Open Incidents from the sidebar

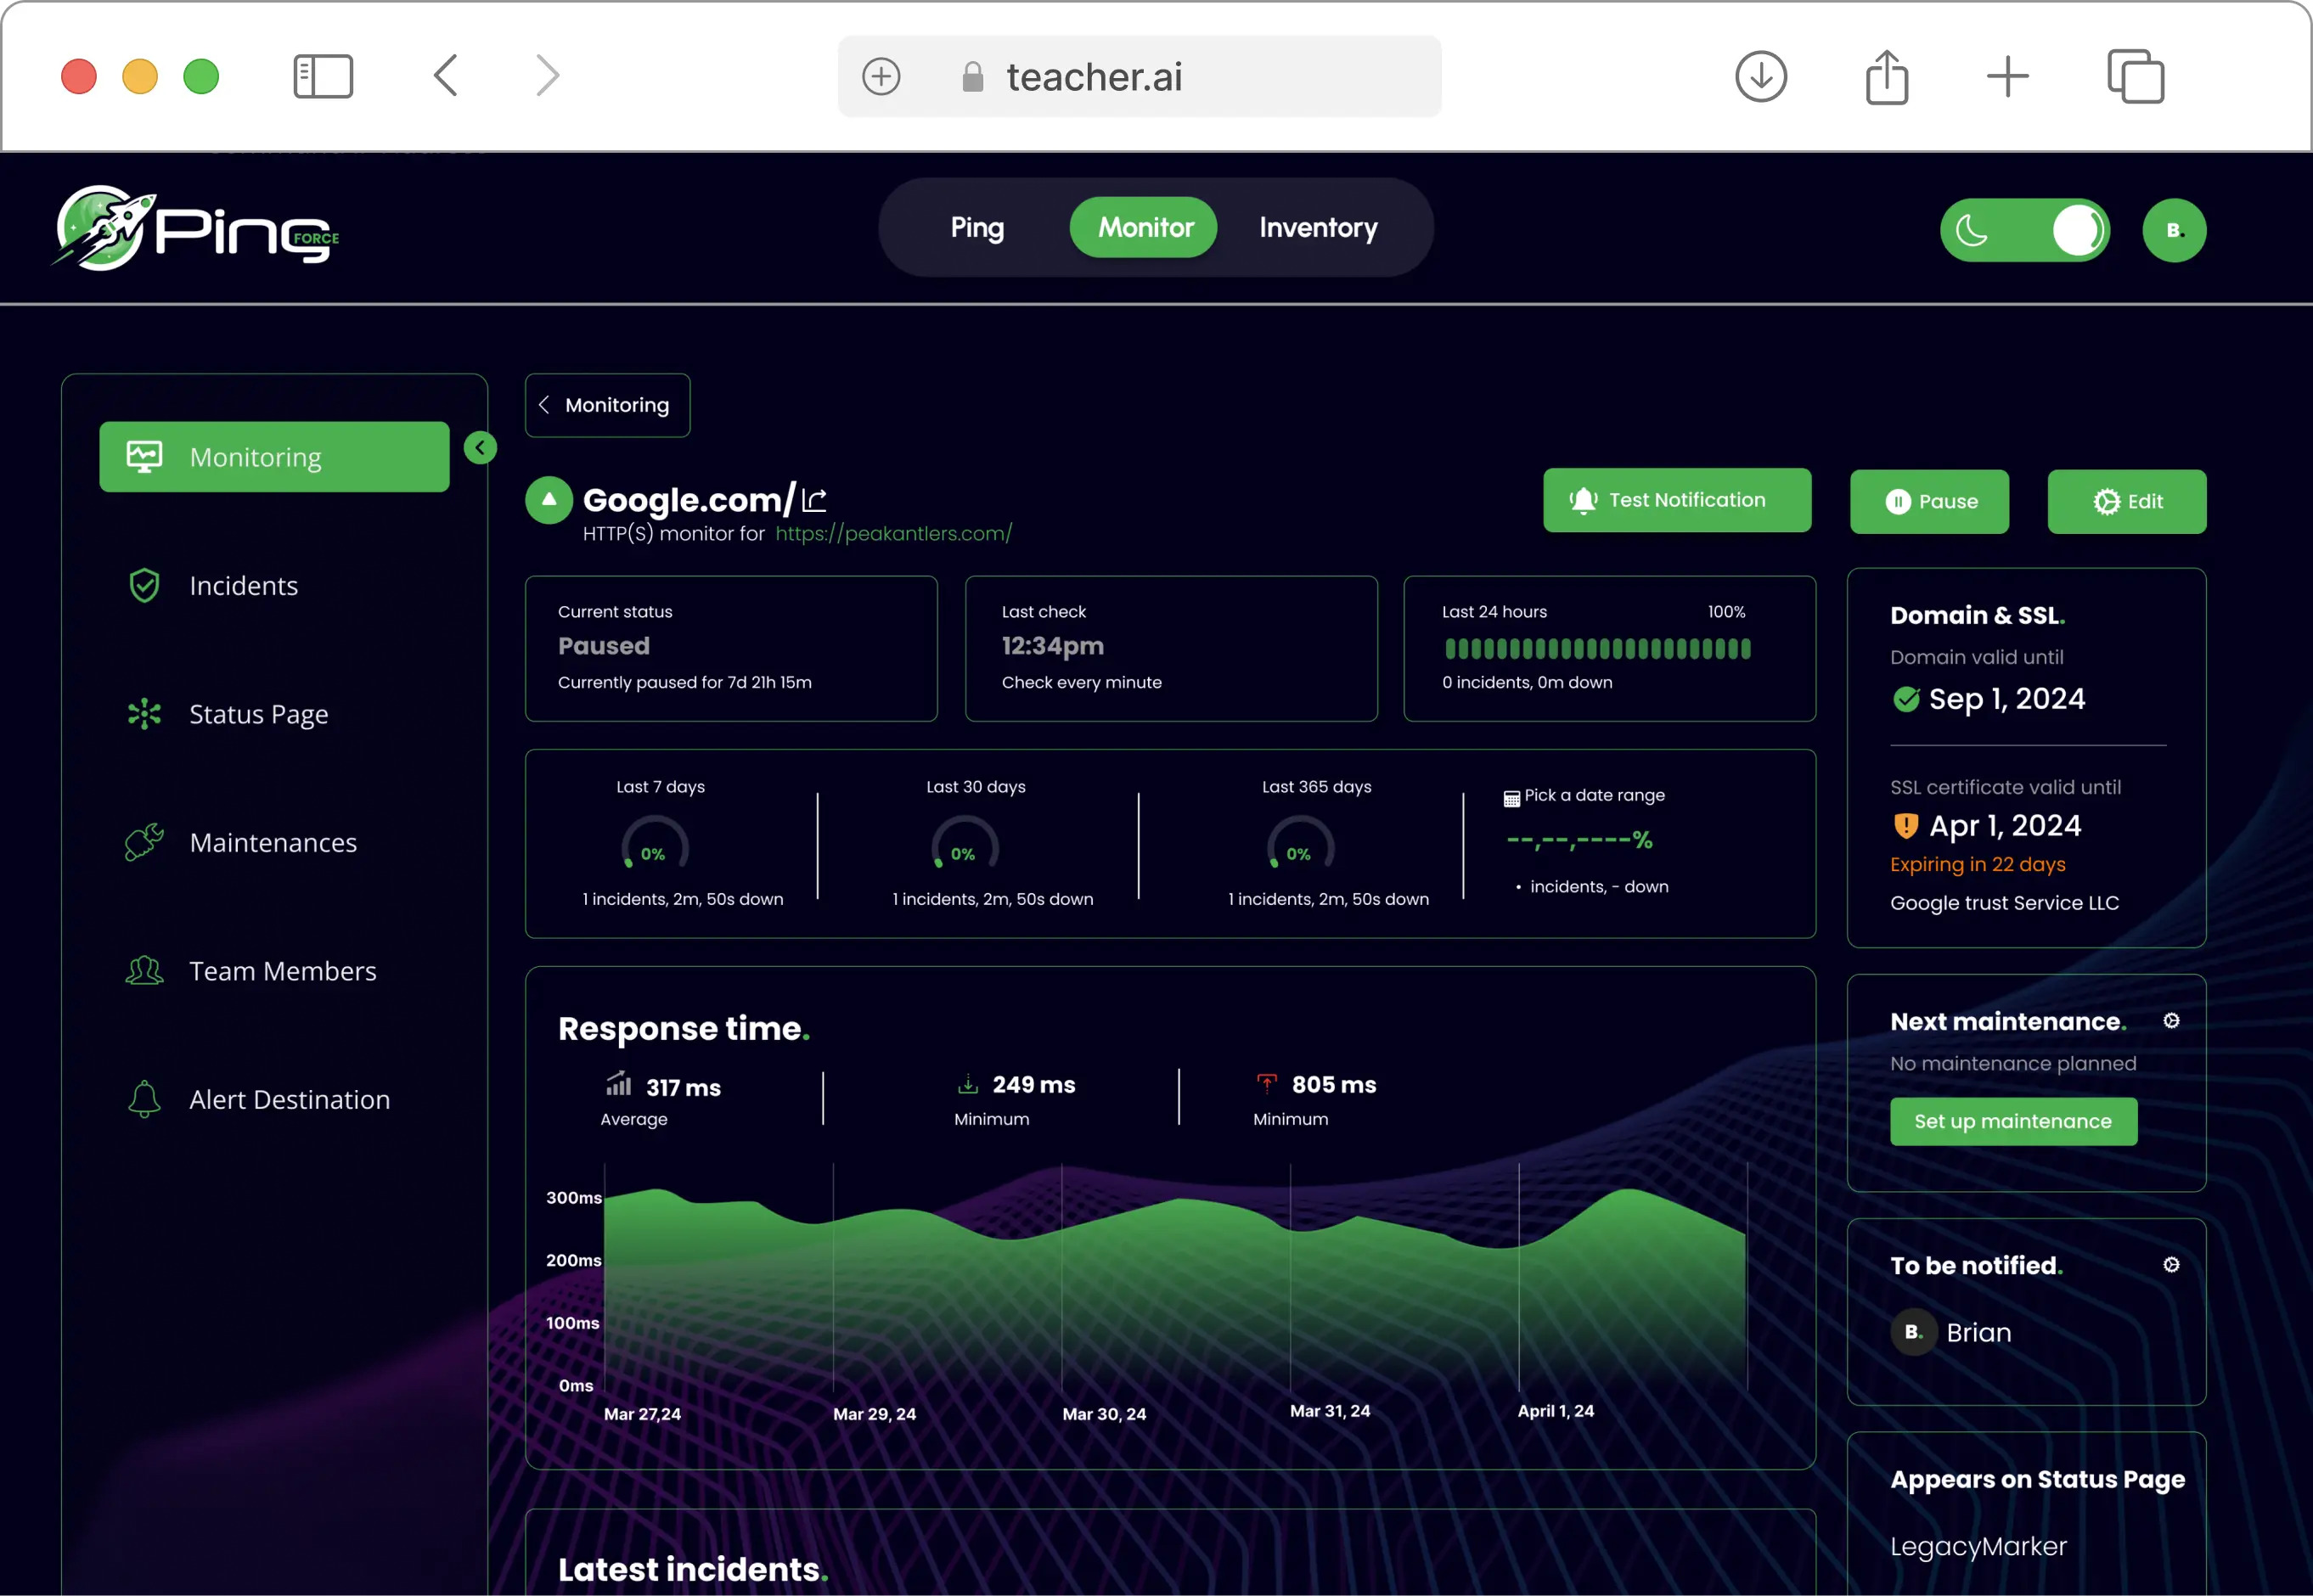pyautogui.click(x=243, y=585)
